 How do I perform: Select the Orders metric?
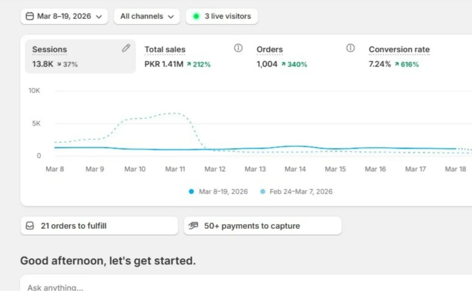tap(270, 50)
